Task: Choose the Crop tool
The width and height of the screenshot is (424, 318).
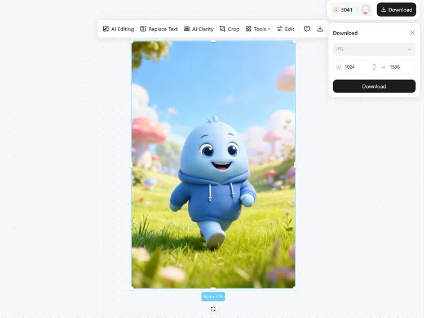Action: tap(229, 29)
